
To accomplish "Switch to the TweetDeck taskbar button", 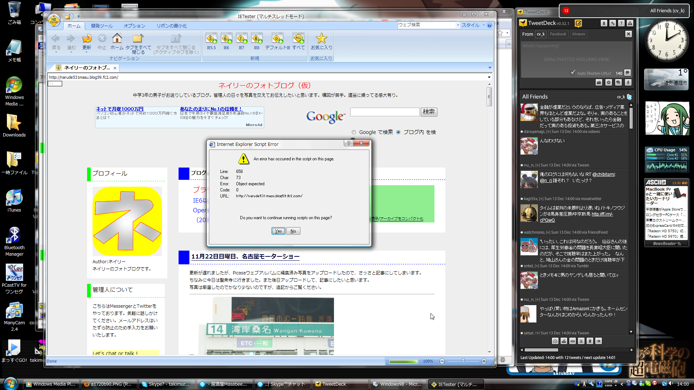I will [340, 384].
